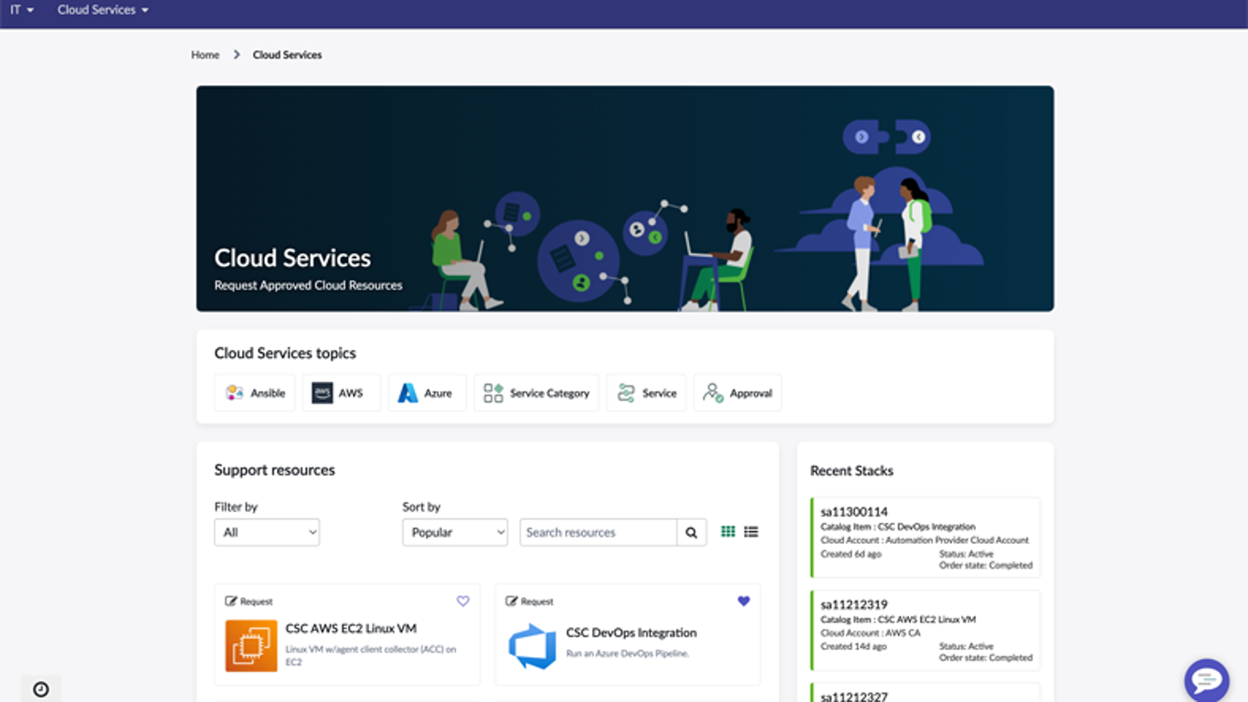Click the clock icon at bottom left

coord(41,689)
